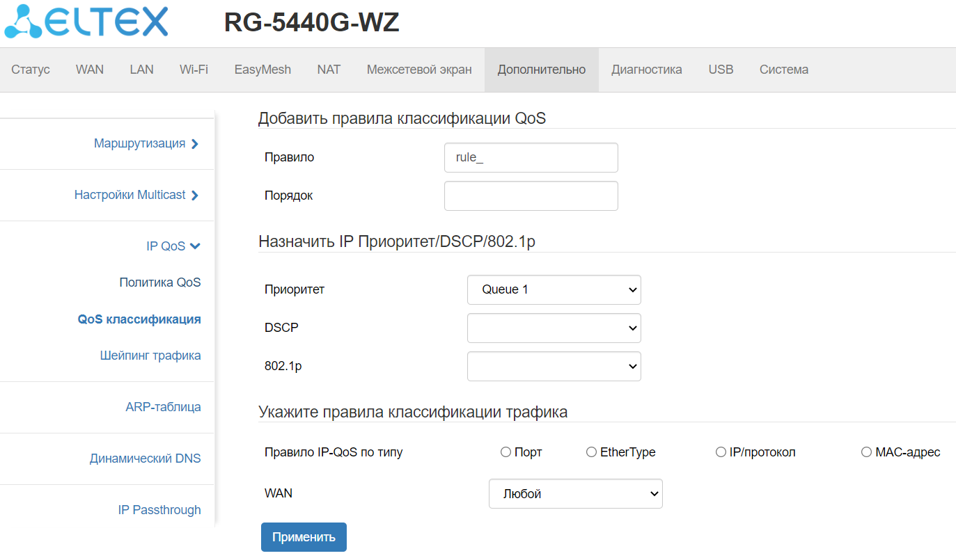Open the Диагностика tab
The height and width of the screenshot is (558, 956).
pos(646,70)
